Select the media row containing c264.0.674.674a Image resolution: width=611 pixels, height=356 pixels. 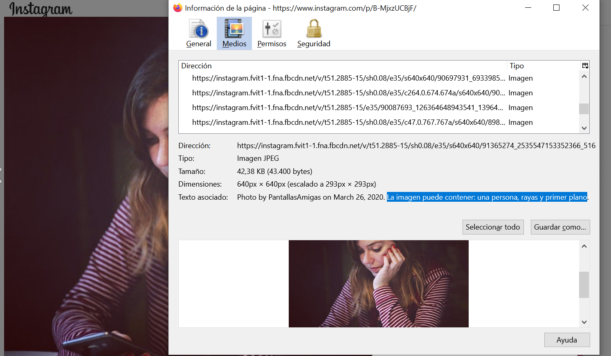379,93
